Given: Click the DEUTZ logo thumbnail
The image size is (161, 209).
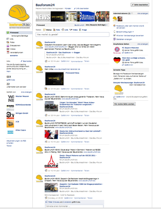Looking at the screenshot, I should click(x=51, y=161).
